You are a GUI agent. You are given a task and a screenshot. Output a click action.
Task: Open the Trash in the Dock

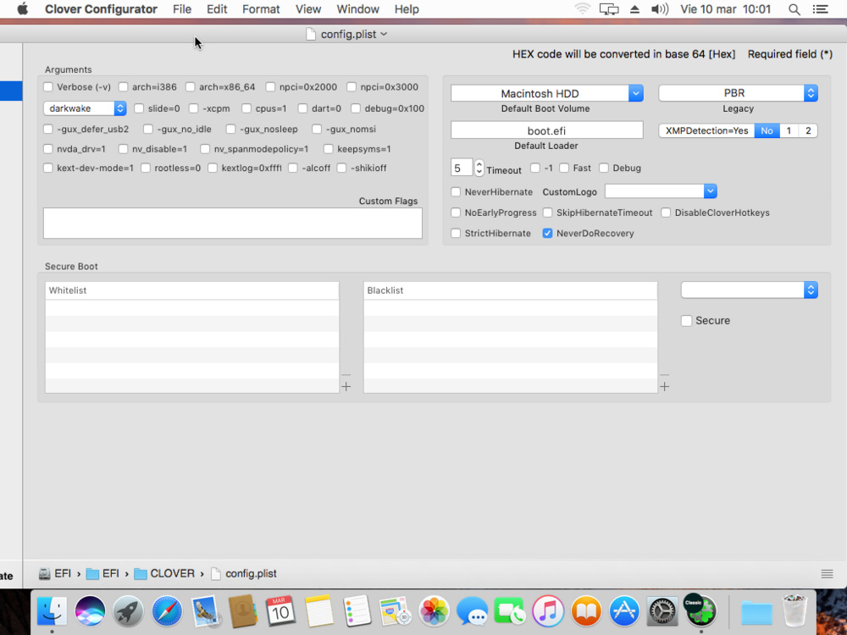[x=794, y=610]
